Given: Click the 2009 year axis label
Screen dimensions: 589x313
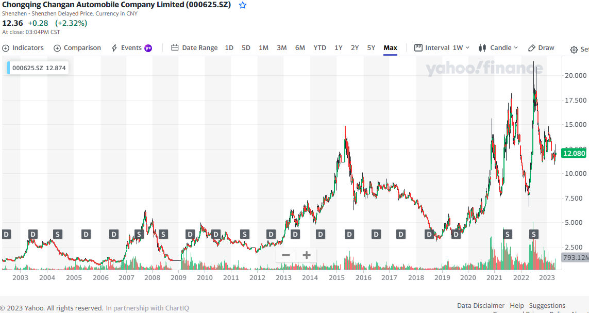Looking at the screenshot, I should coord(178,278).
